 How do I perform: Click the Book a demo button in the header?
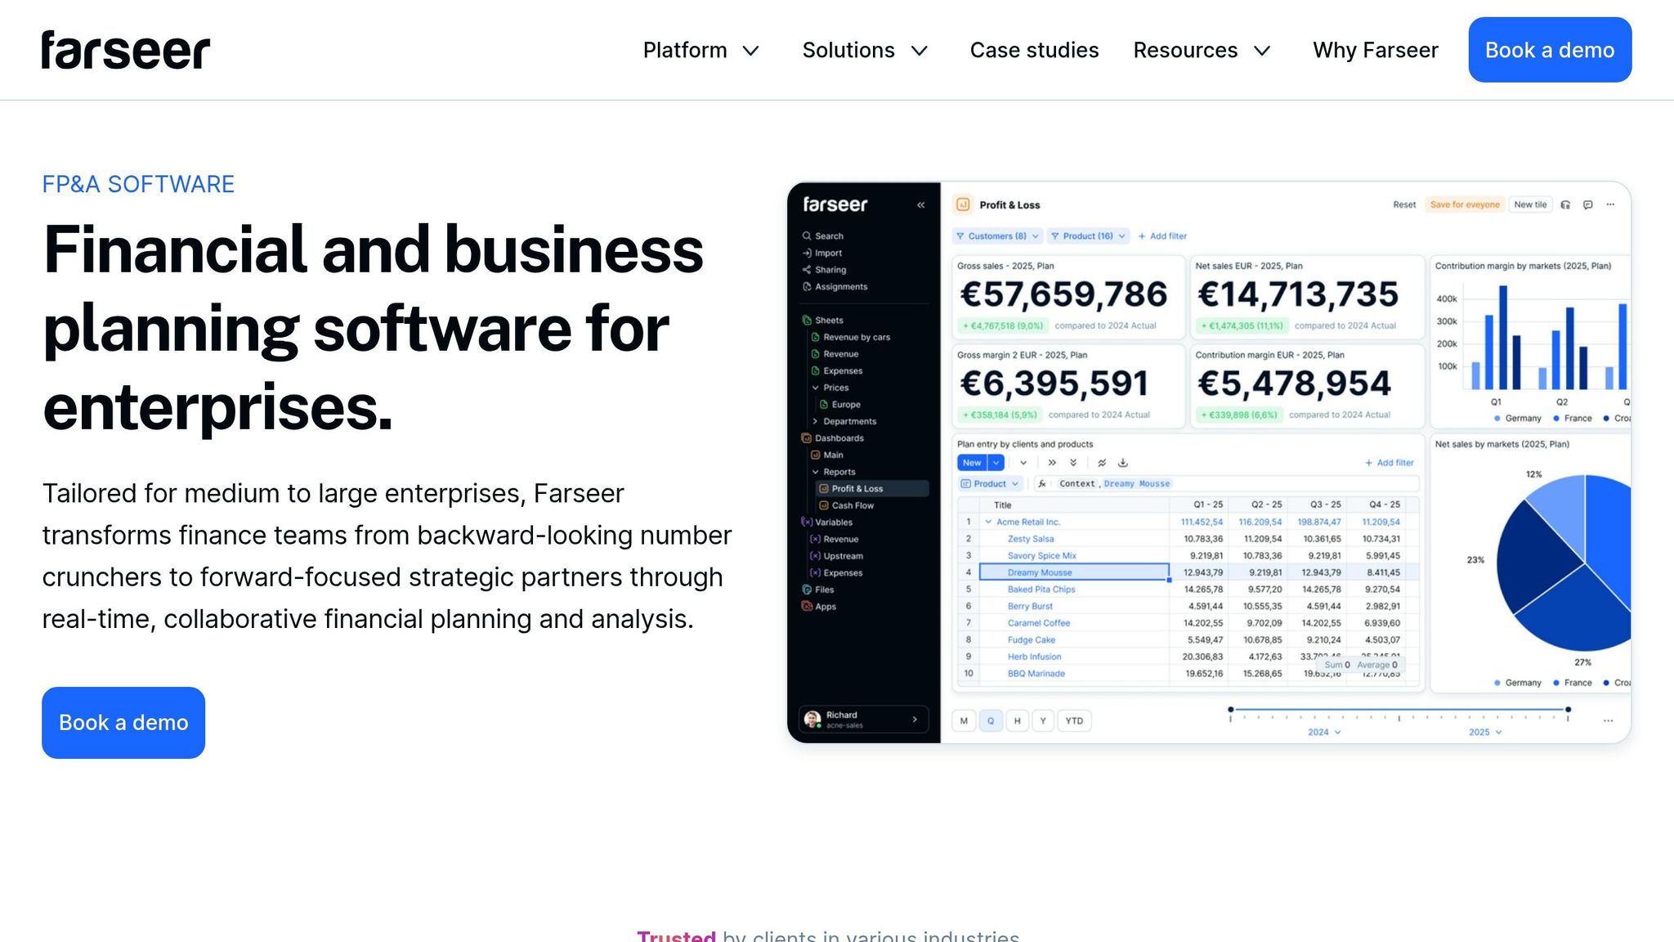click(x=1550, y=50)
